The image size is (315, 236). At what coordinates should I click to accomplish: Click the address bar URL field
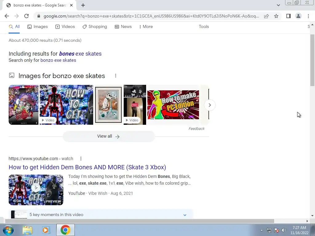click(x=151, y=16)
